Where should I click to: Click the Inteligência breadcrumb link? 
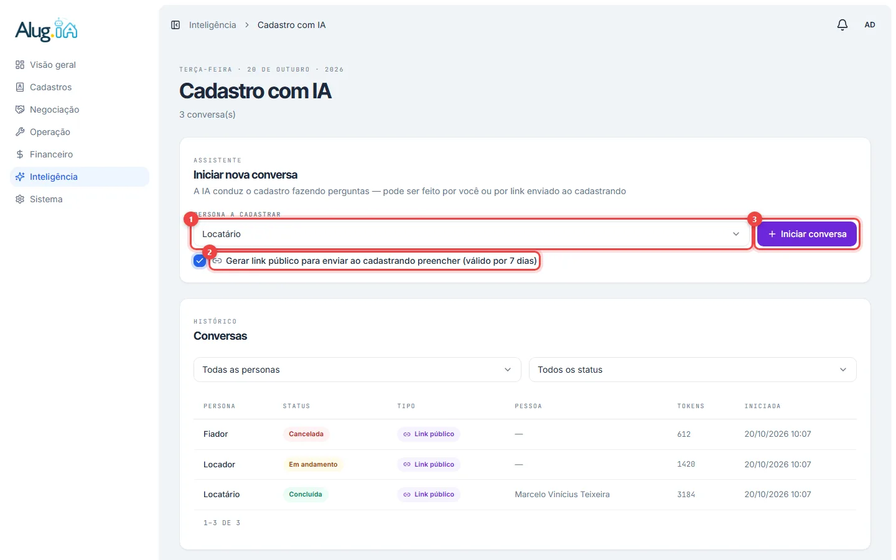click(213, 25)
